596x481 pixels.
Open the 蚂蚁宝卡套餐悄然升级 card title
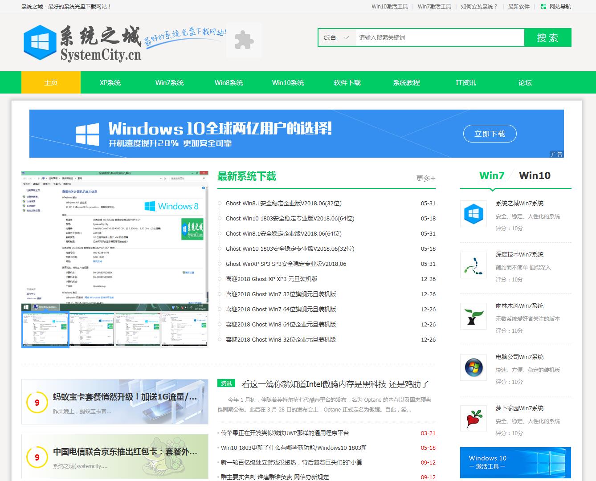pos(125,397)
